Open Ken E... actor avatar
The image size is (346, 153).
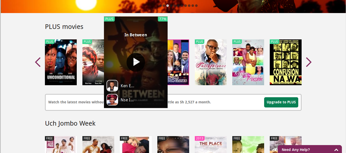(112, 86)
